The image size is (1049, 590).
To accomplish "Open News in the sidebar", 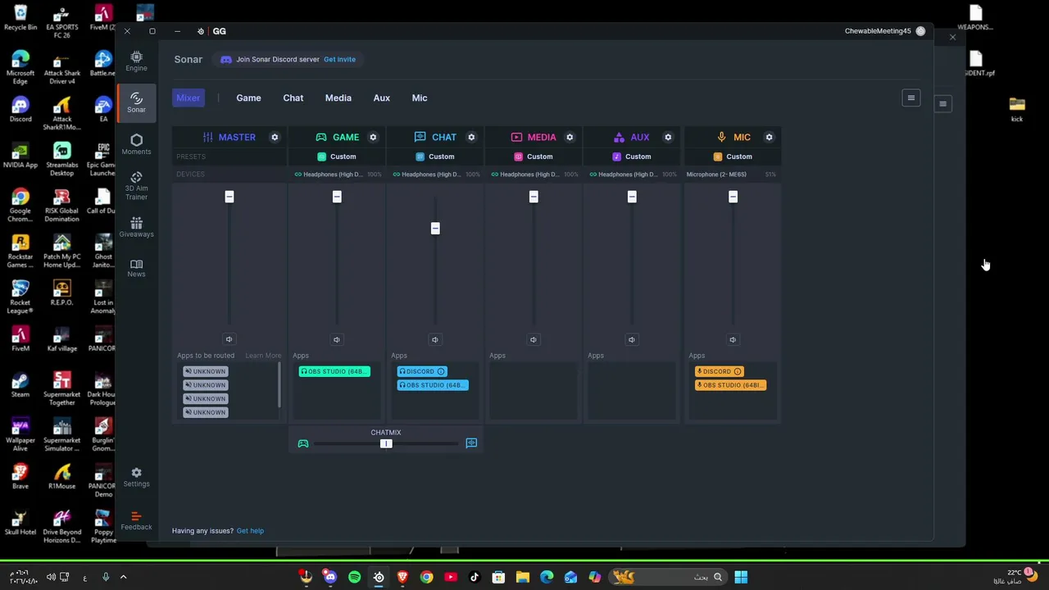I will point(136,268).
